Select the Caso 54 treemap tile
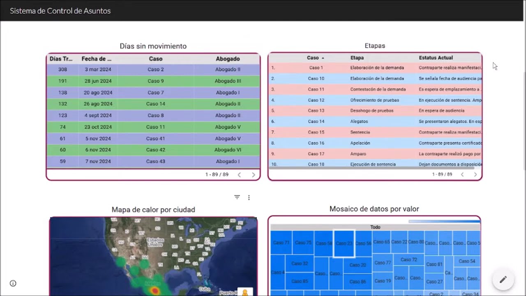This screenshot has width=526, height=296. pos(467,261)
